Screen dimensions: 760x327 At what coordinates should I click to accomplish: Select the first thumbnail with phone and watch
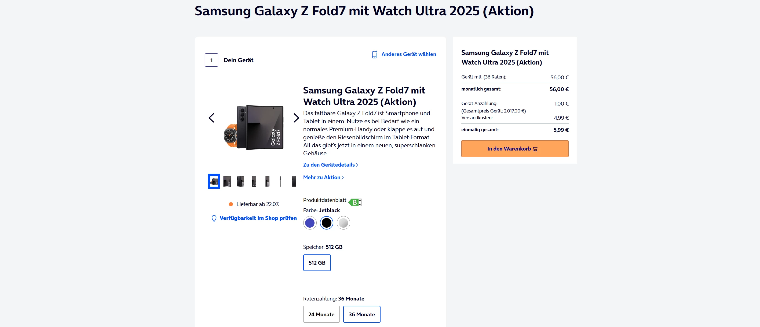point(214,181)
